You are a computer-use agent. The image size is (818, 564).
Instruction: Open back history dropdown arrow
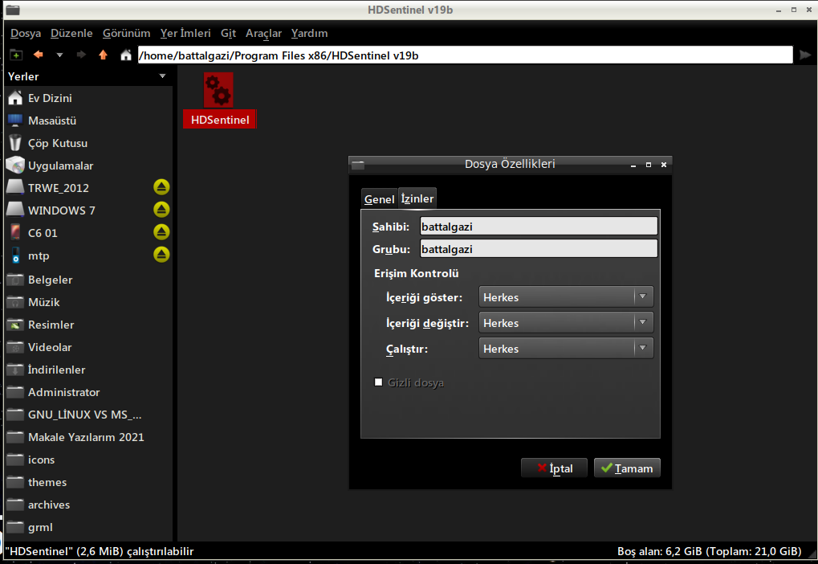(x=59, y=55)
